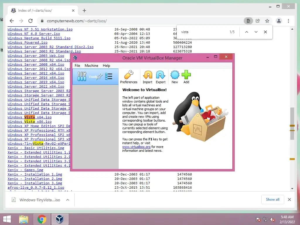Viewport: 300px width, 225px height.
Task: Click the share page icon
Action: 258,21
